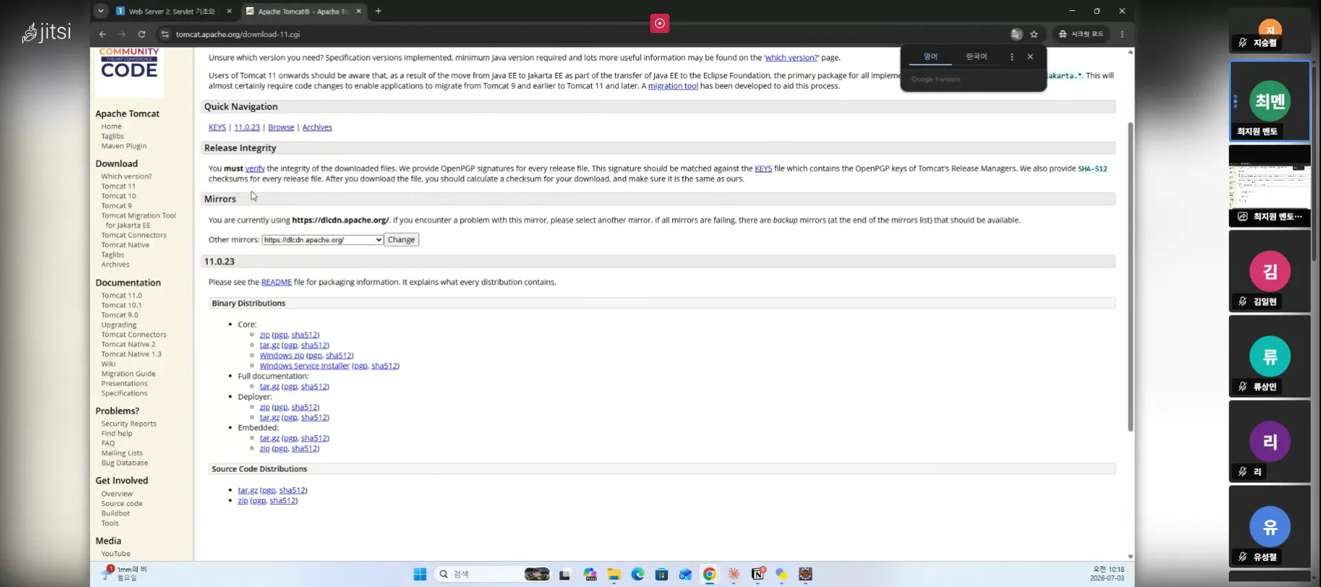The height and width of the screenshot is (587, 1321).
Task: Go back in the browser
Action: click(103, 34)
